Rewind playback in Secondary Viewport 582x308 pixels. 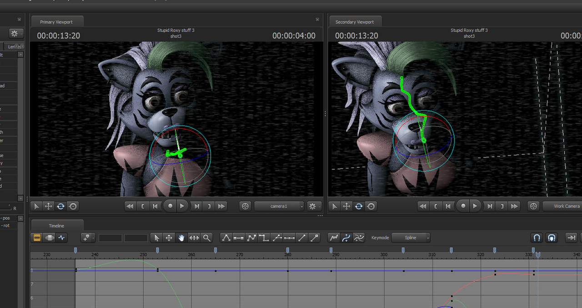(x=423, y=206)
